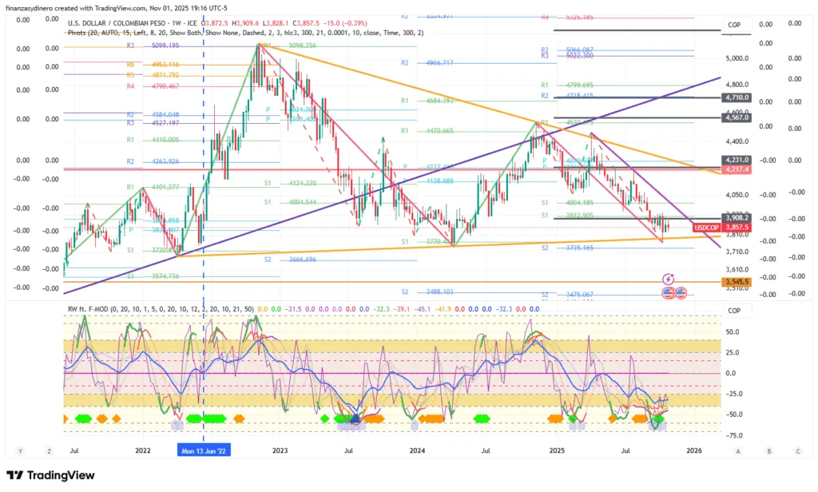
Task: Click the 3,908.2 price level label
Action: click(x=735, y=217)
